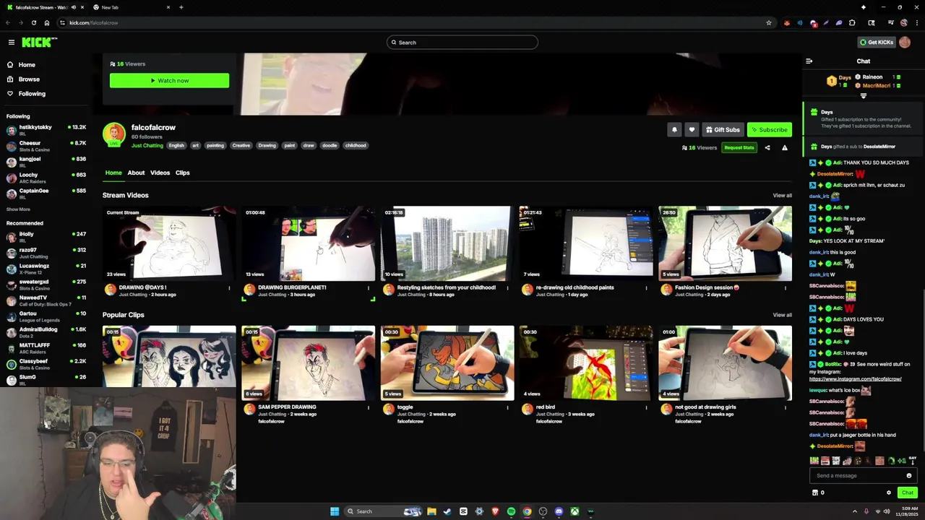
Task: Switch to the Videos tab
Action: coord(160,173)
